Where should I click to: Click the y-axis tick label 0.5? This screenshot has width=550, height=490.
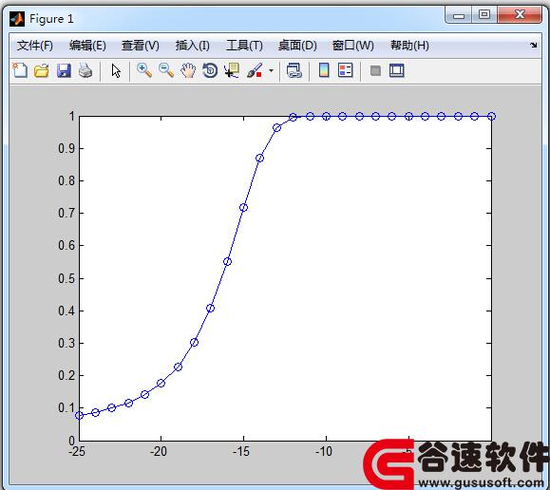coord(66,278)
